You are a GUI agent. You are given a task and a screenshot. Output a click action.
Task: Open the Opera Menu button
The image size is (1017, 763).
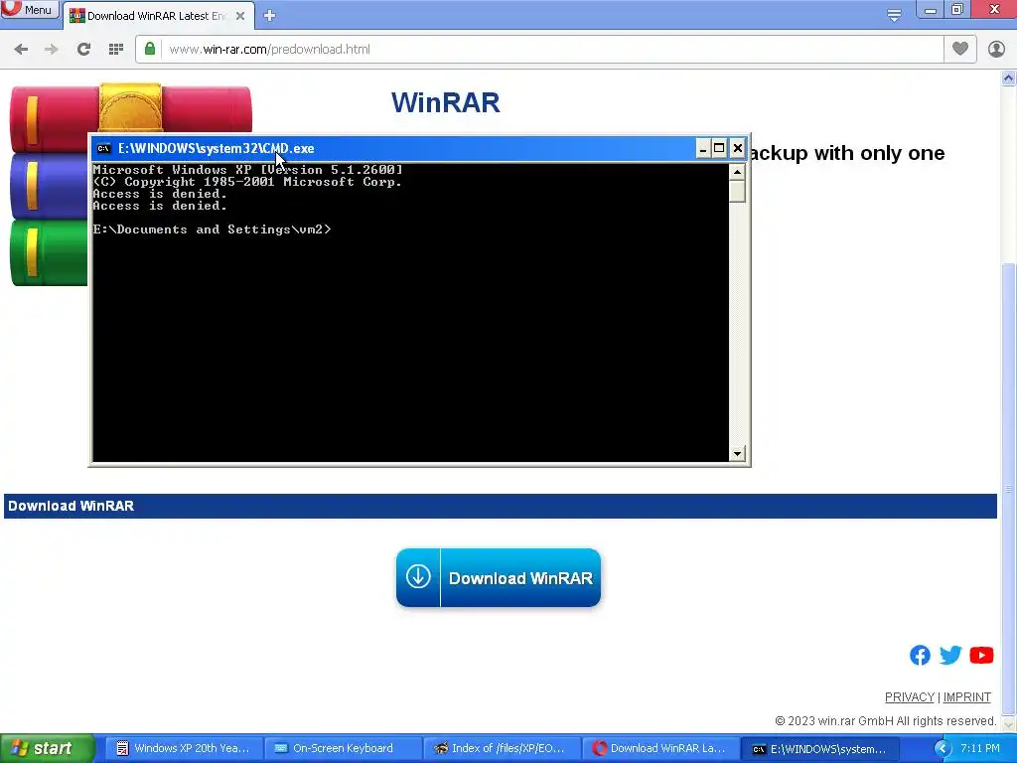(29, 9)
